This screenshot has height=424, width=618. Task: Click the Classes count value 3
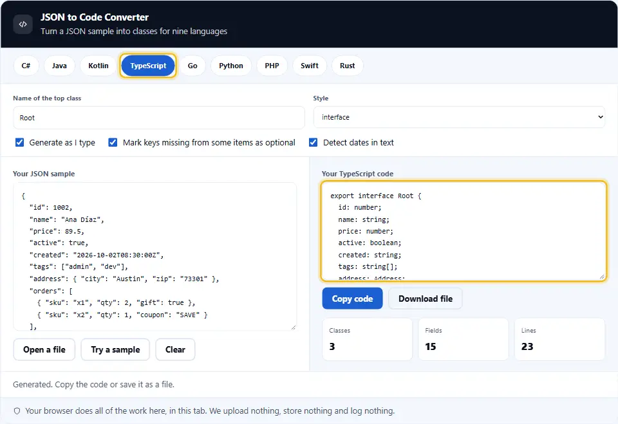click(x=332, y=346)
